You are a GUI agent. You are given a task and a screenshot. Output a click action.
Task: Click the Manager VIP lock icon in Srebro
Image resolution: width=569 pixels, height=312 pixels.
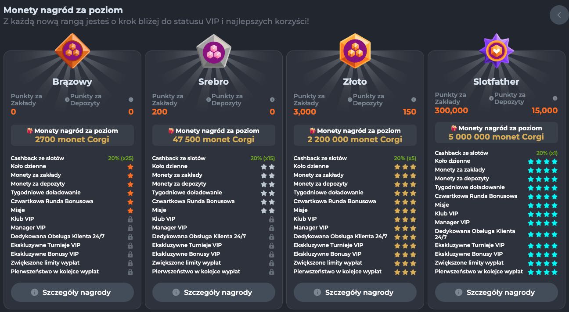click(x=271, y=228)
